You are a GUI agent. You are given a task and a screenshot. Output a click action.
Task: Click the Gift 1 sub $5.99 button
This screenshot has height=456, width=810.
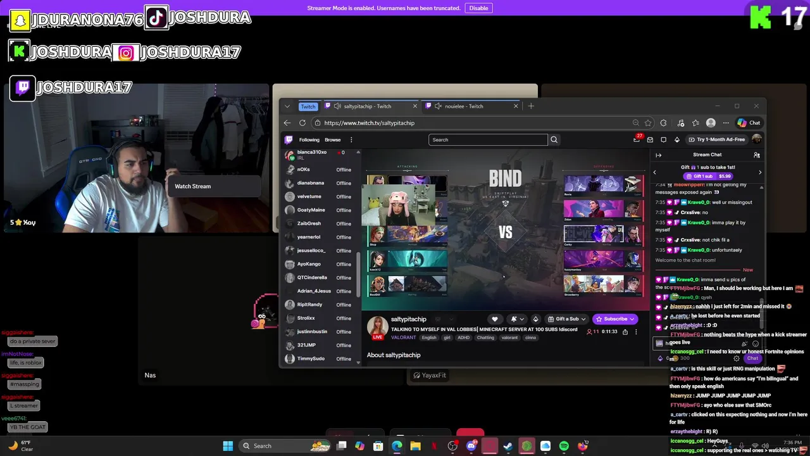(x=707, y=176)
